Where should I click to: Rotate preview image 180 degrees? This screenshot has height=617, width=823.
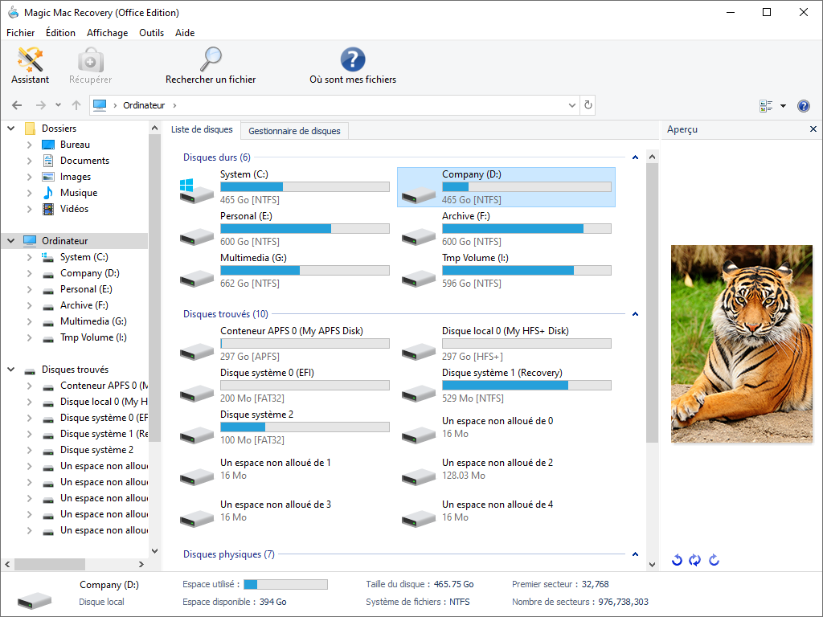click(x=695, y=560)
